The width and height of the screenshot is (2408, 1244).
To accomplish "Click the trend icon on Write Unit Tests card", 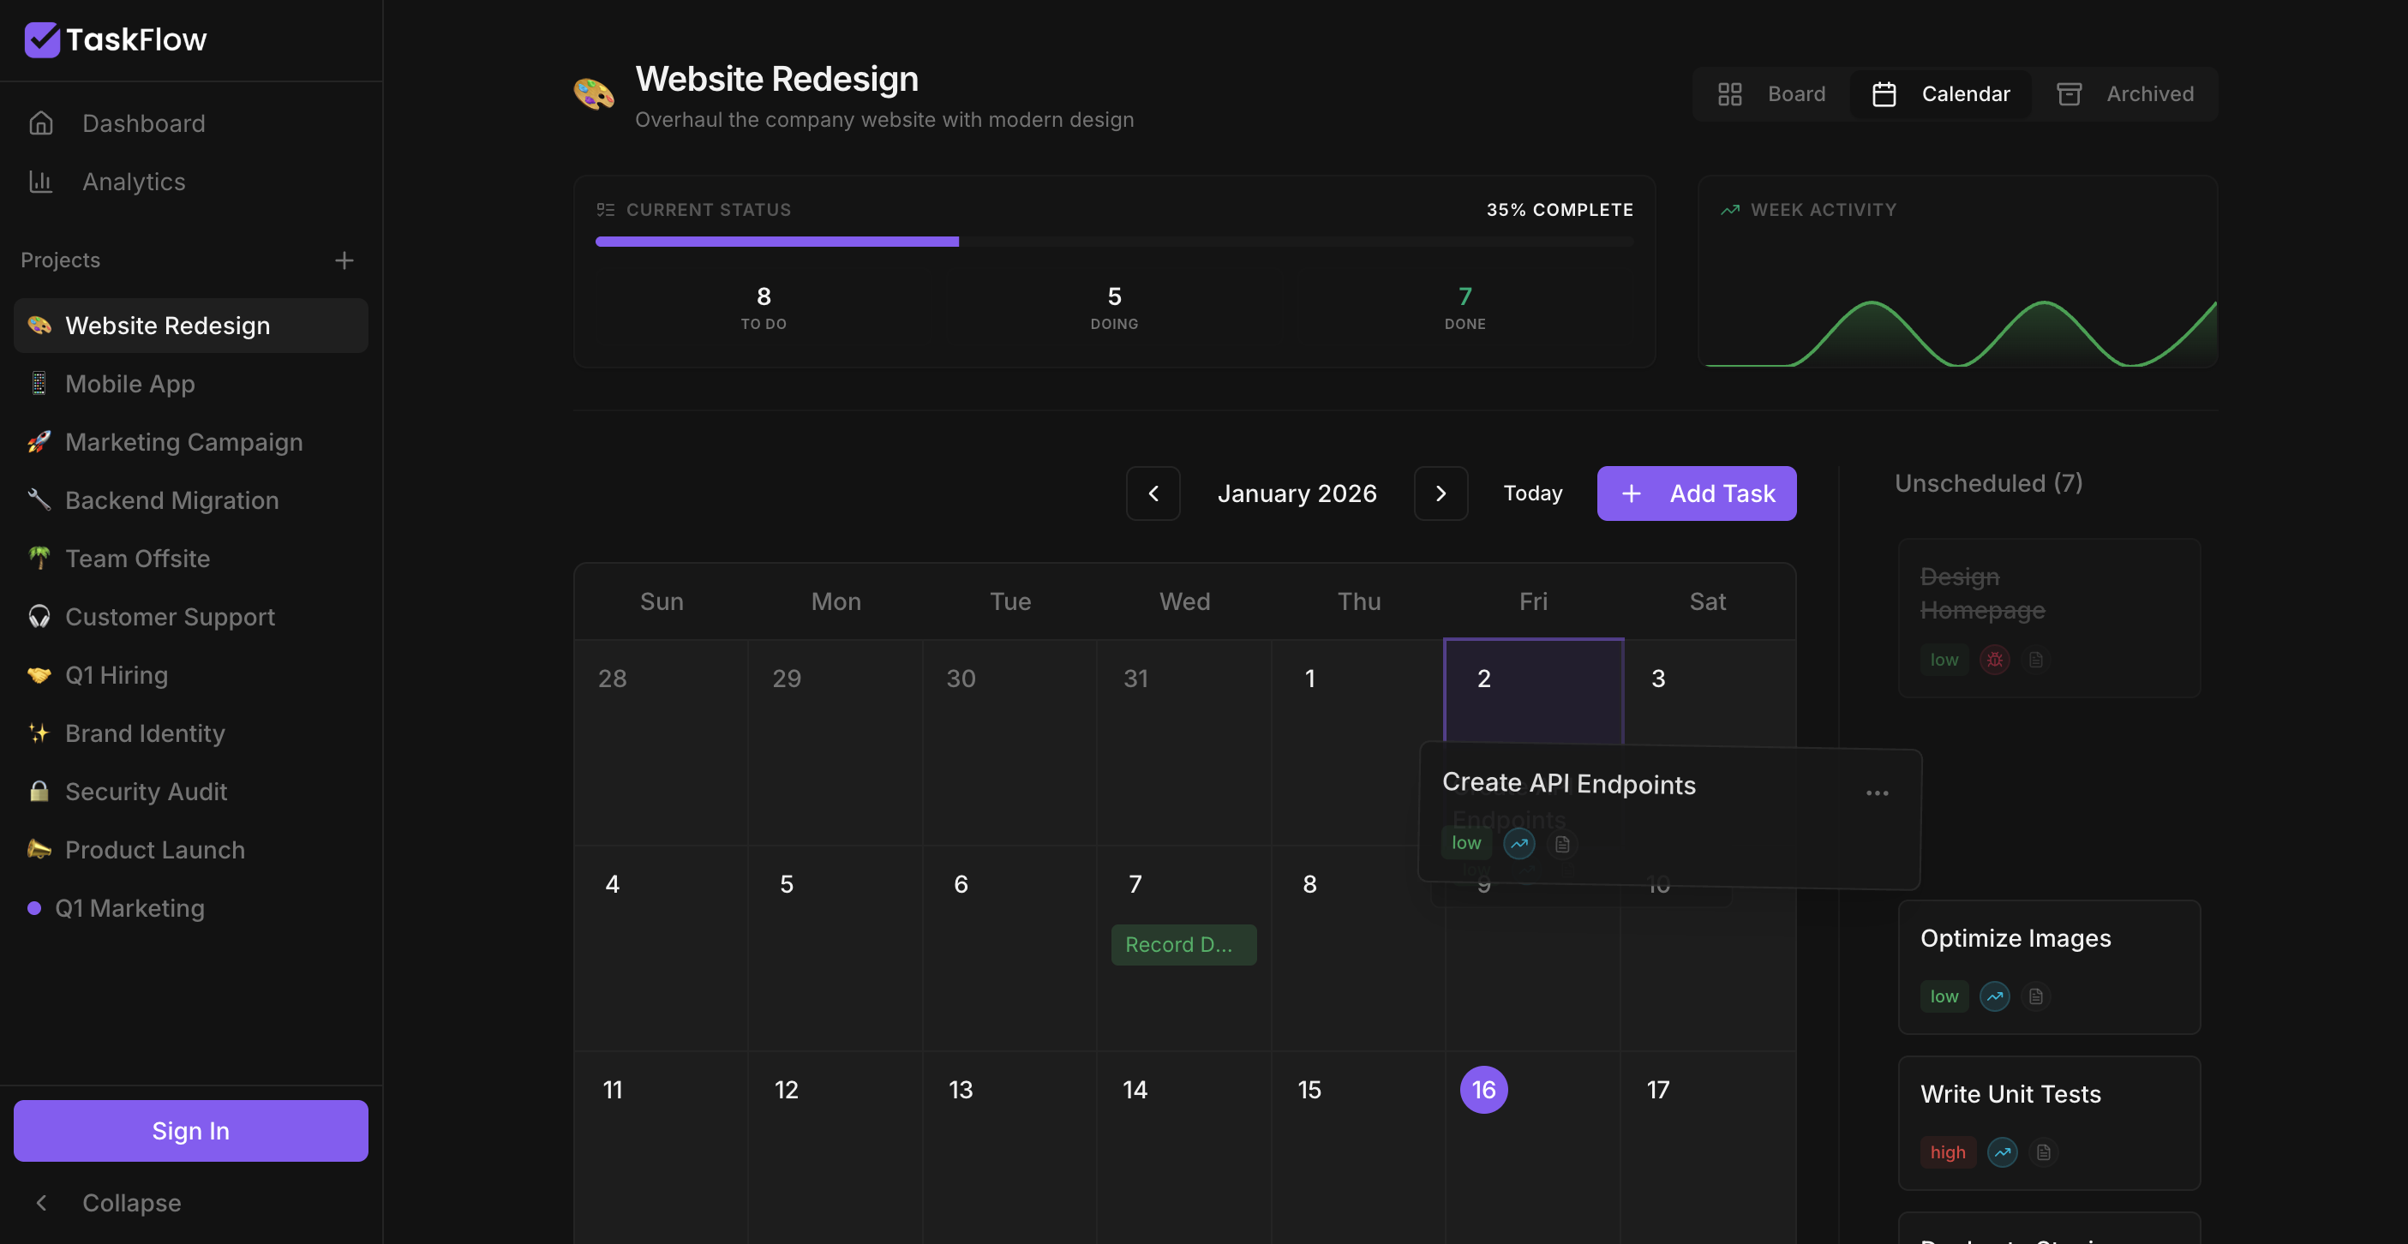I will pyautogui.click(x=2003, y=1152).
